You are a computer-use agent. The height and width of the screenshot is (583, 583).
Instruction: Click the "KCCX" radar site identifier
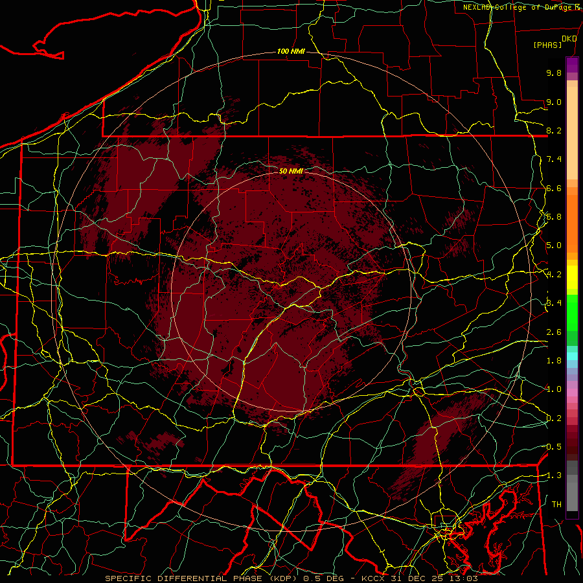click(374, 578)
